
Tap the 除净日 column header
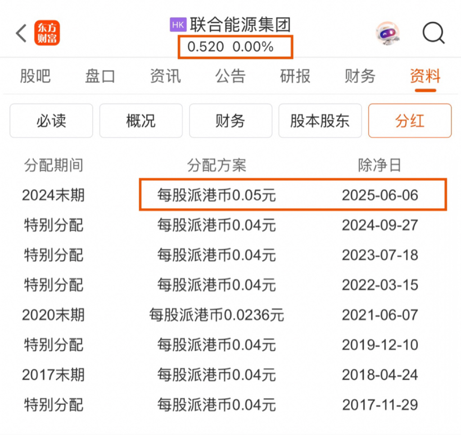[380, 165]
